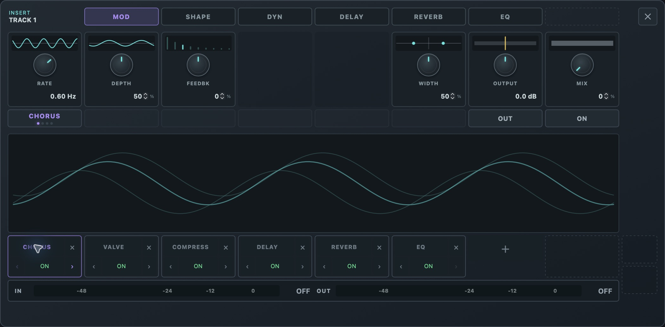Move COMPRESS slot right with arrow
Image resolution: width=665 pixels, height=327 pixels.
click(x=226, y=267)
